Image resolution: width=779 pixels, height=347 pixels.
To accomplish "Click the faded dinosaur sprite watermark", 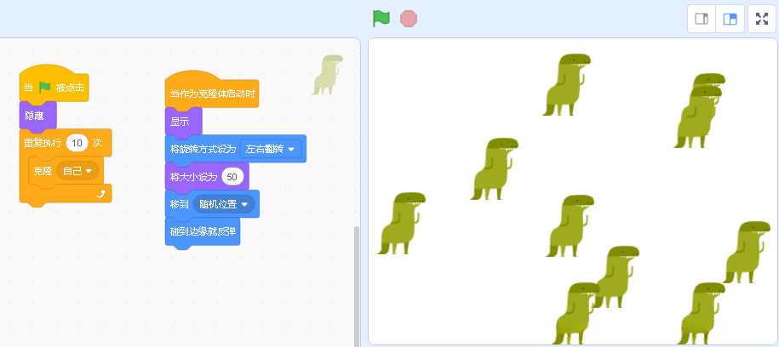I will tap(328, 75).
